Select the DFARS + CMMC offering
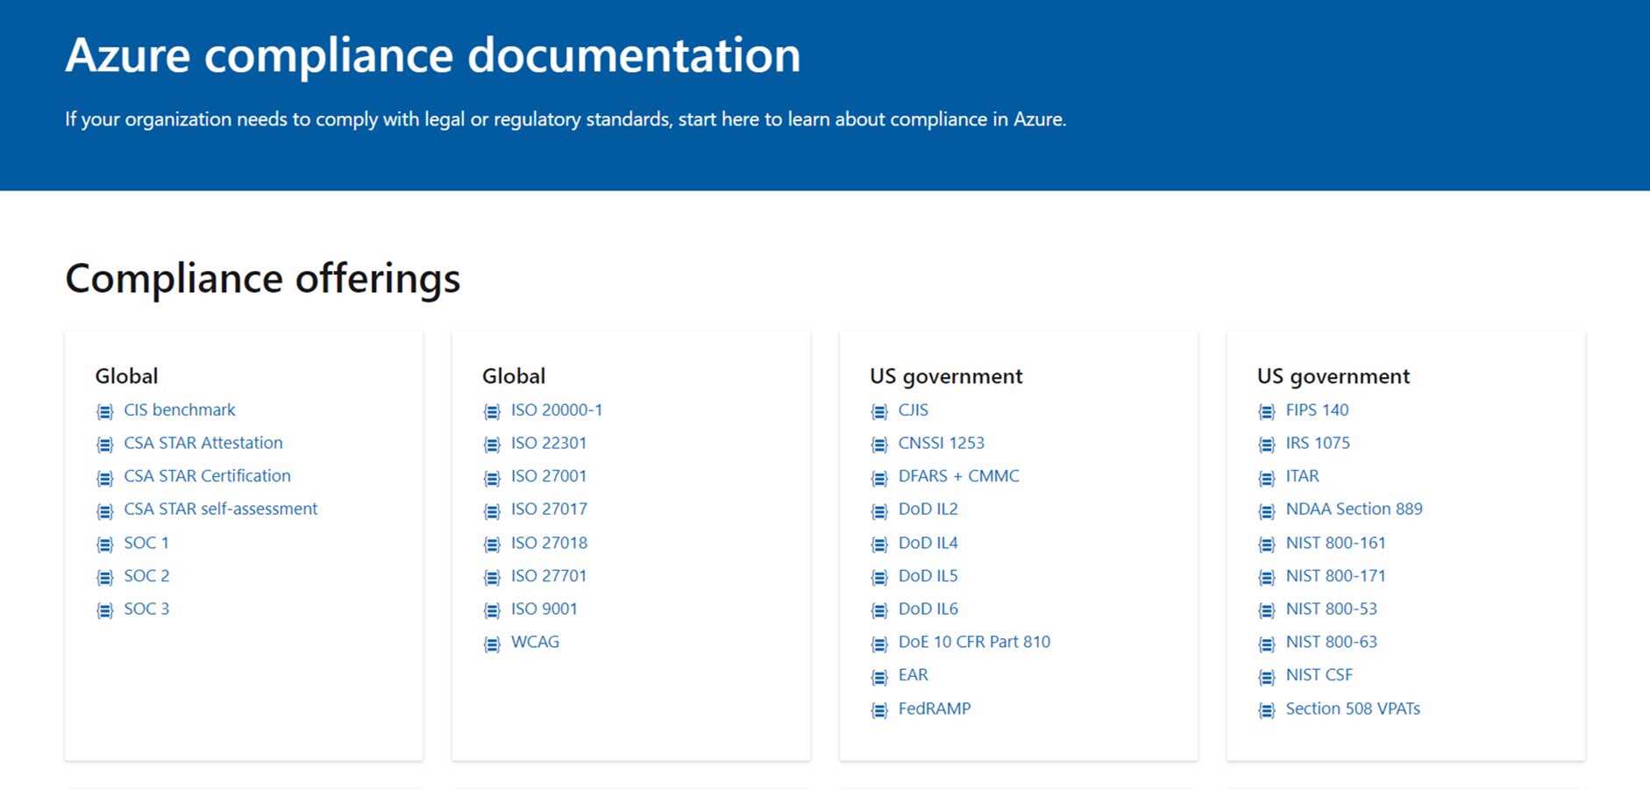The height and width of the screenshot is (790, 1650). pyautogui.click(x=959, y=476)
